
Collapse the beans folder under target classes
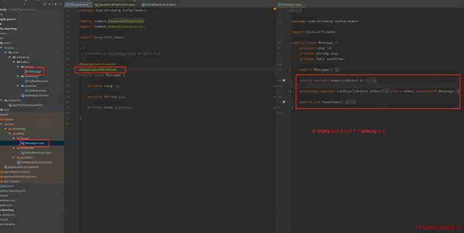coord(14,138)
